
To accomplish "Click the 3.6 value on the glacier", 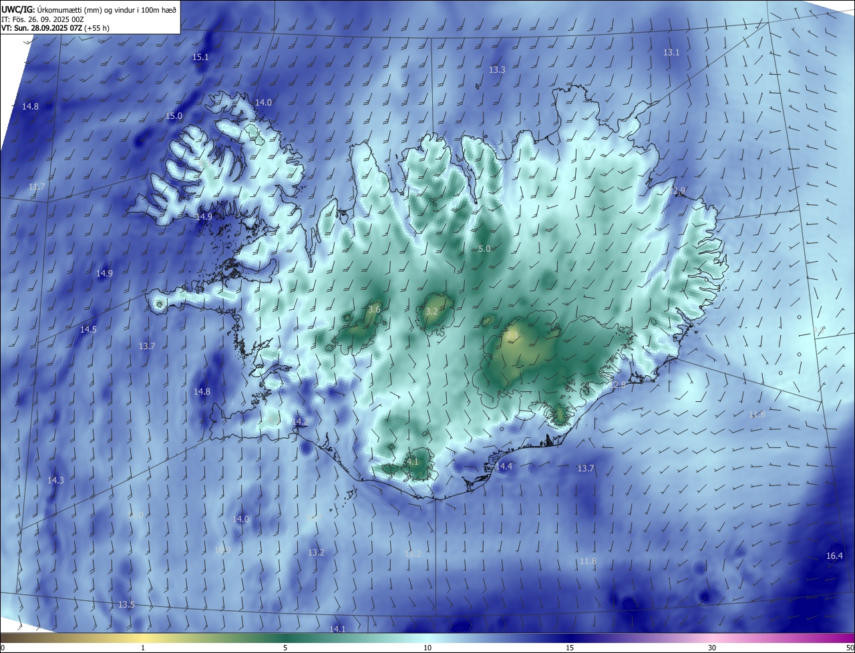I will 374,310.
